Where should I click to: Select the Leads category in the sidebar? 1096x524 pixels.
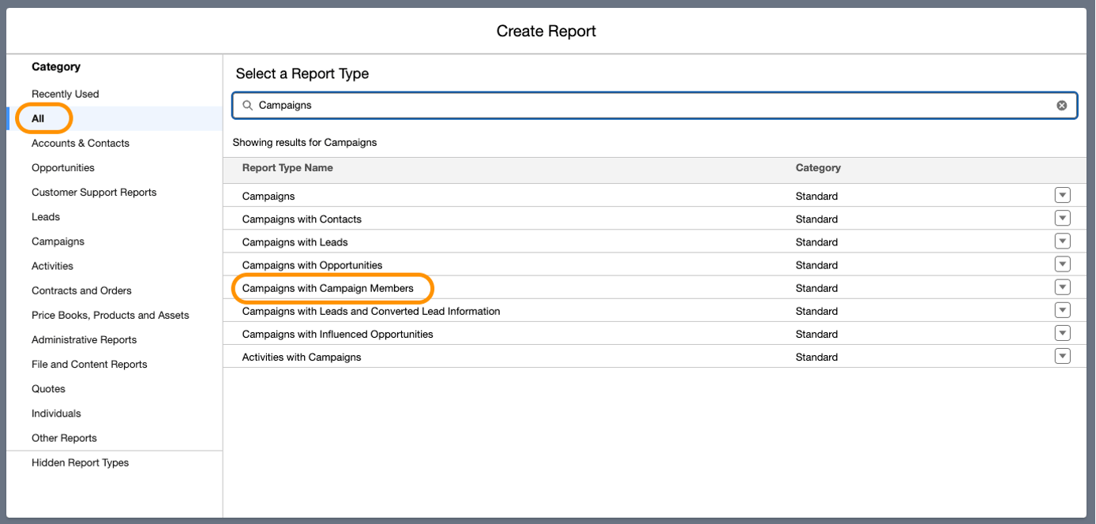pos(45,216)
